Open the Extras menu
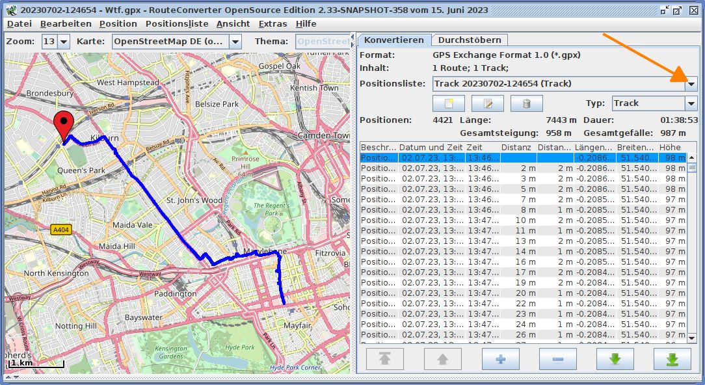Viewport: 705px width, 385px height. [273, 23]
